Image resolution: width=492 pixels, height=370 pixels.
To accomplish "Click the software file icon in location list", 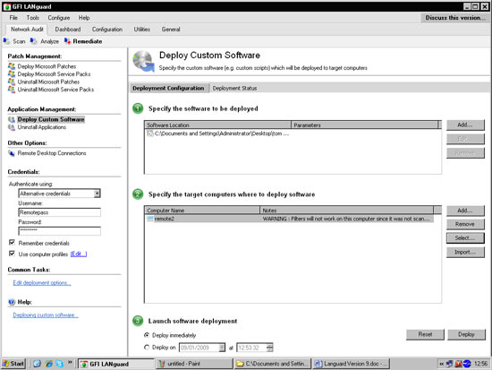I will 150,133.
